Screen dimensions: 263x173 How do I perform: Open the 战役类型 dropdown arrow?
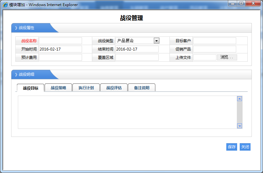pyautogui.click(x=156, y=41)
